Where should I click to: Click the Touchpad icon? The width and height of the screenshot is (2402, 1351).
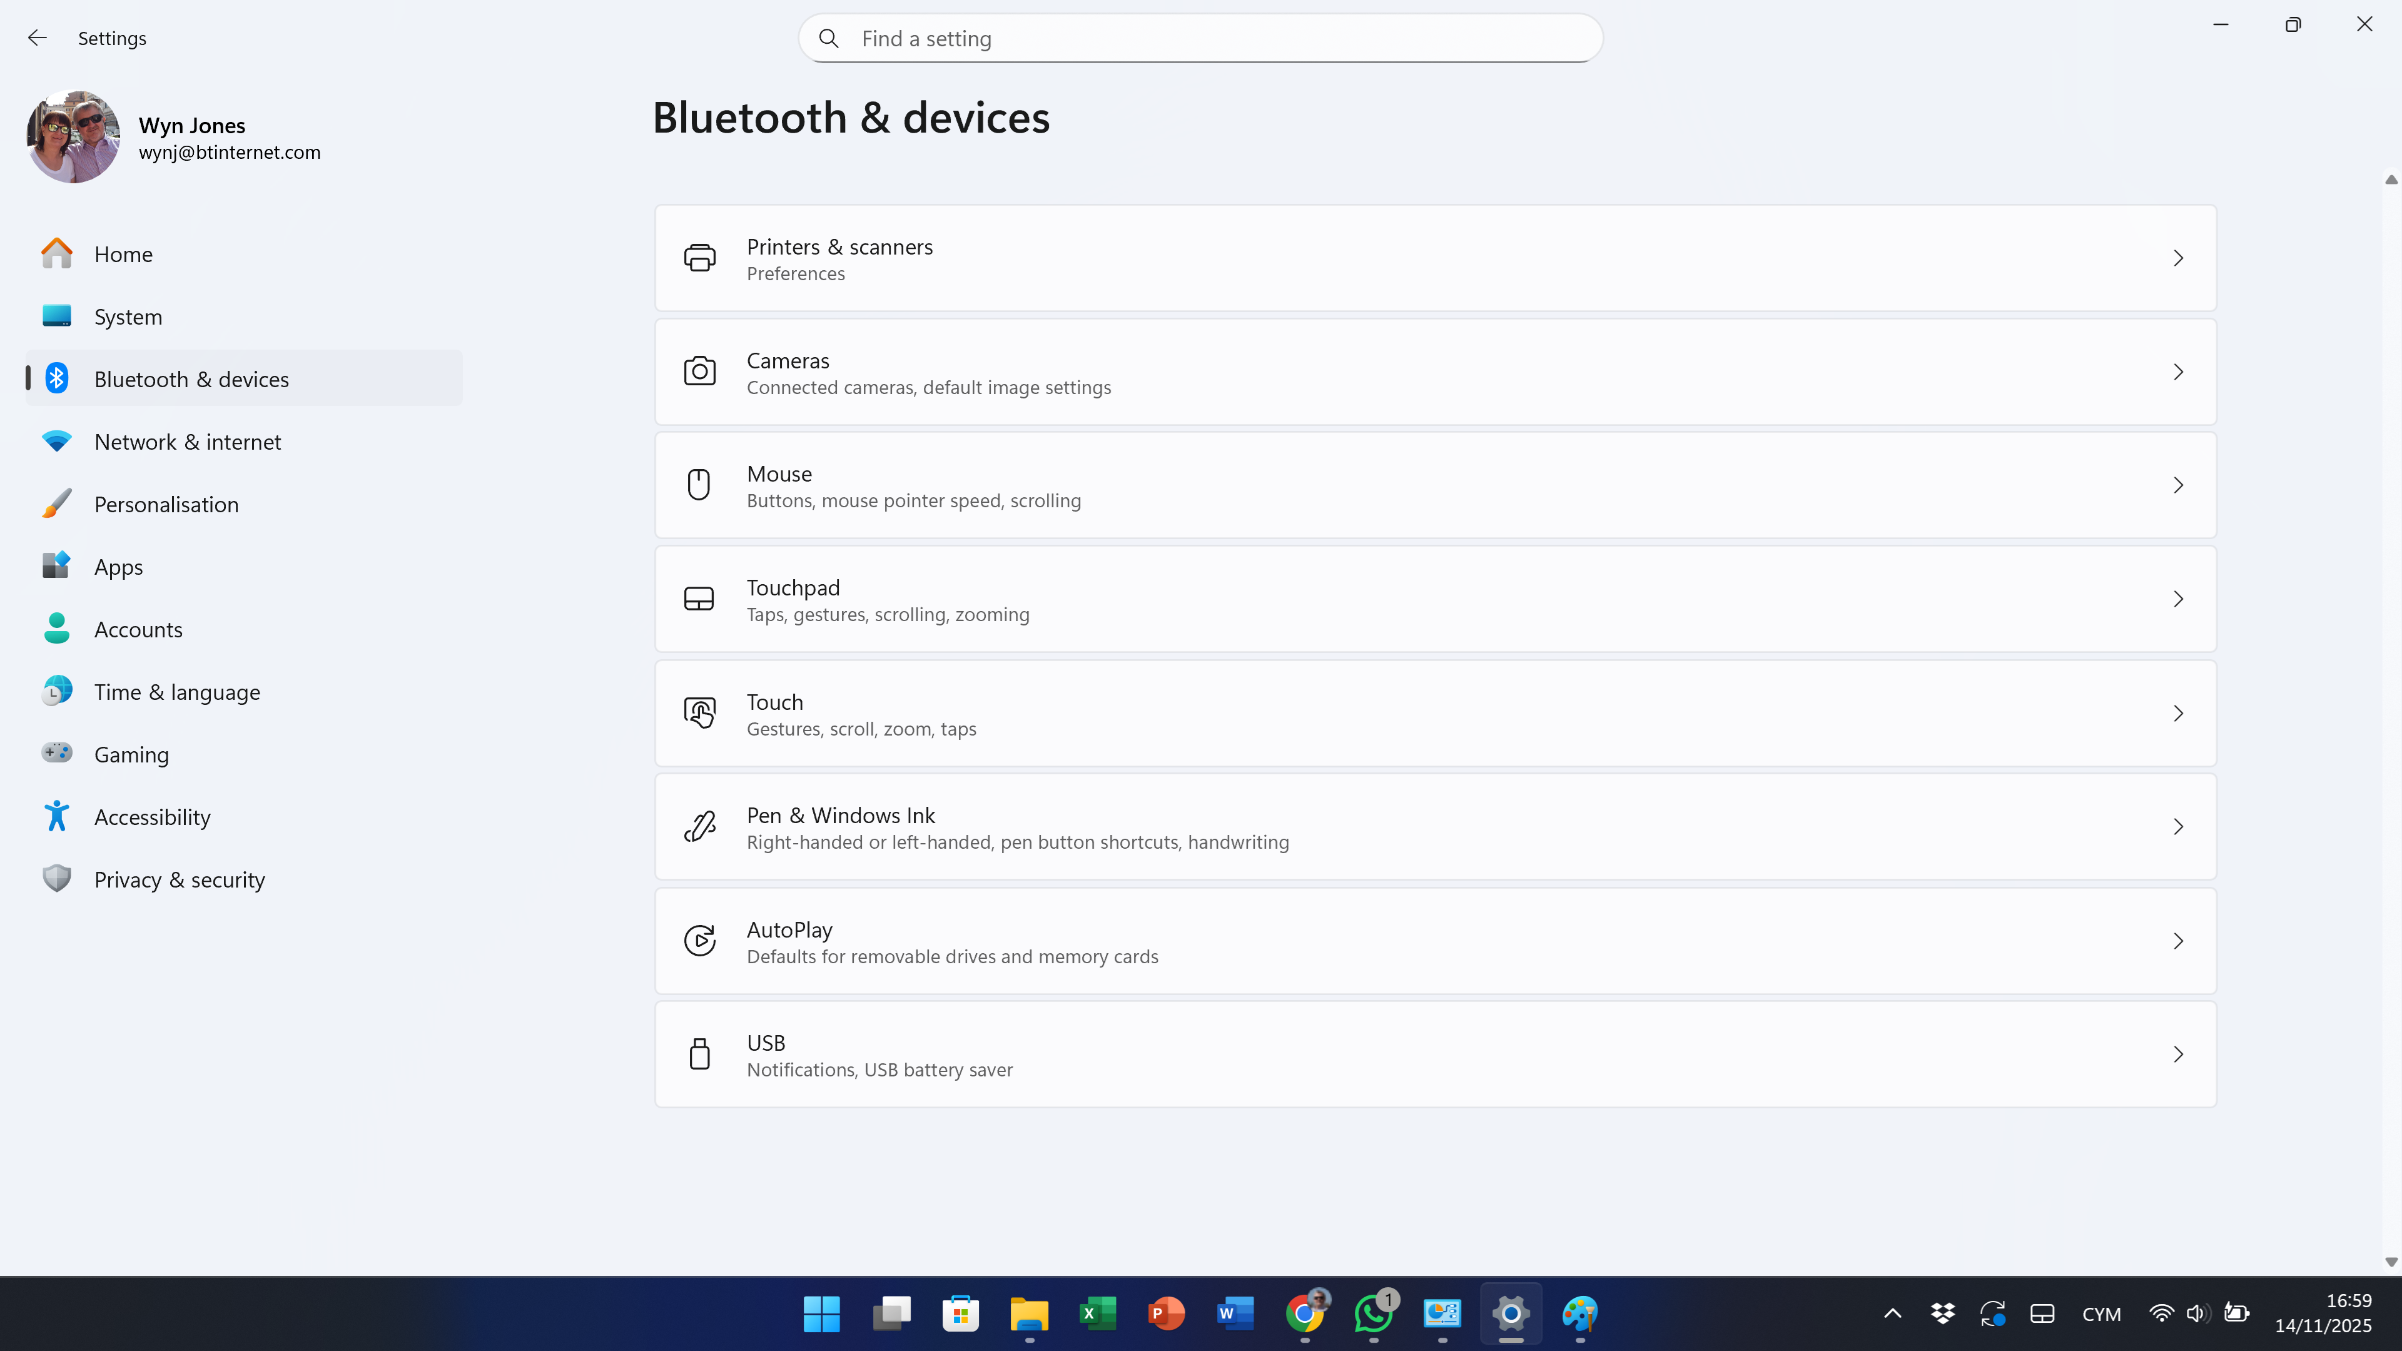tap(701, 599)
